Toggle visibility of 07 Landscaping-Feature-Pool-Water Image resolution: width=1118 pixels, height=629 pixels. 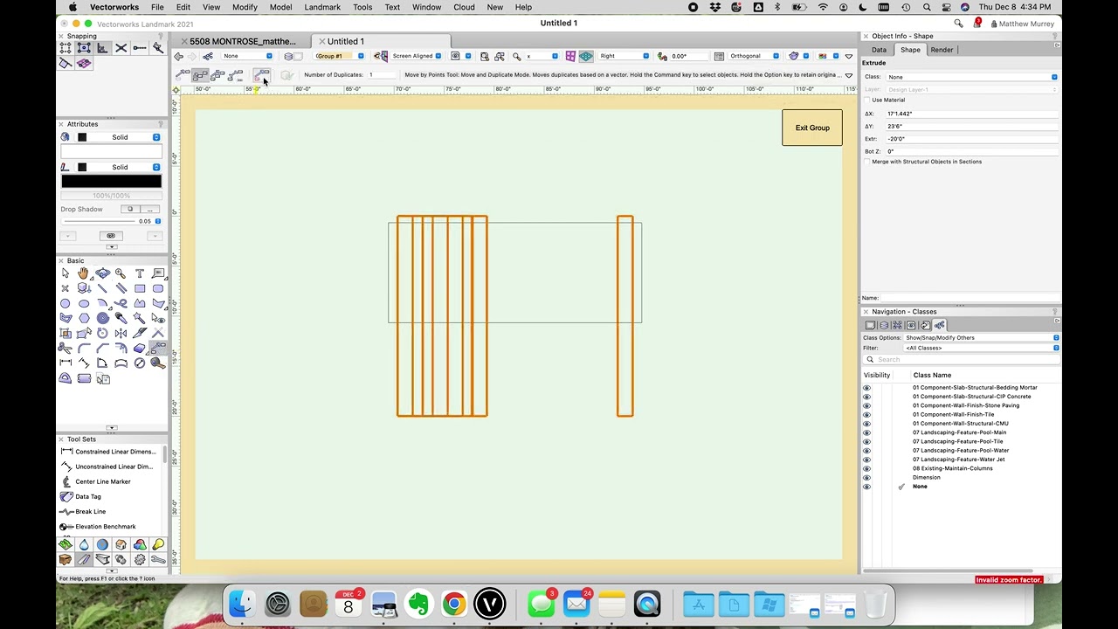coord(866,451)
